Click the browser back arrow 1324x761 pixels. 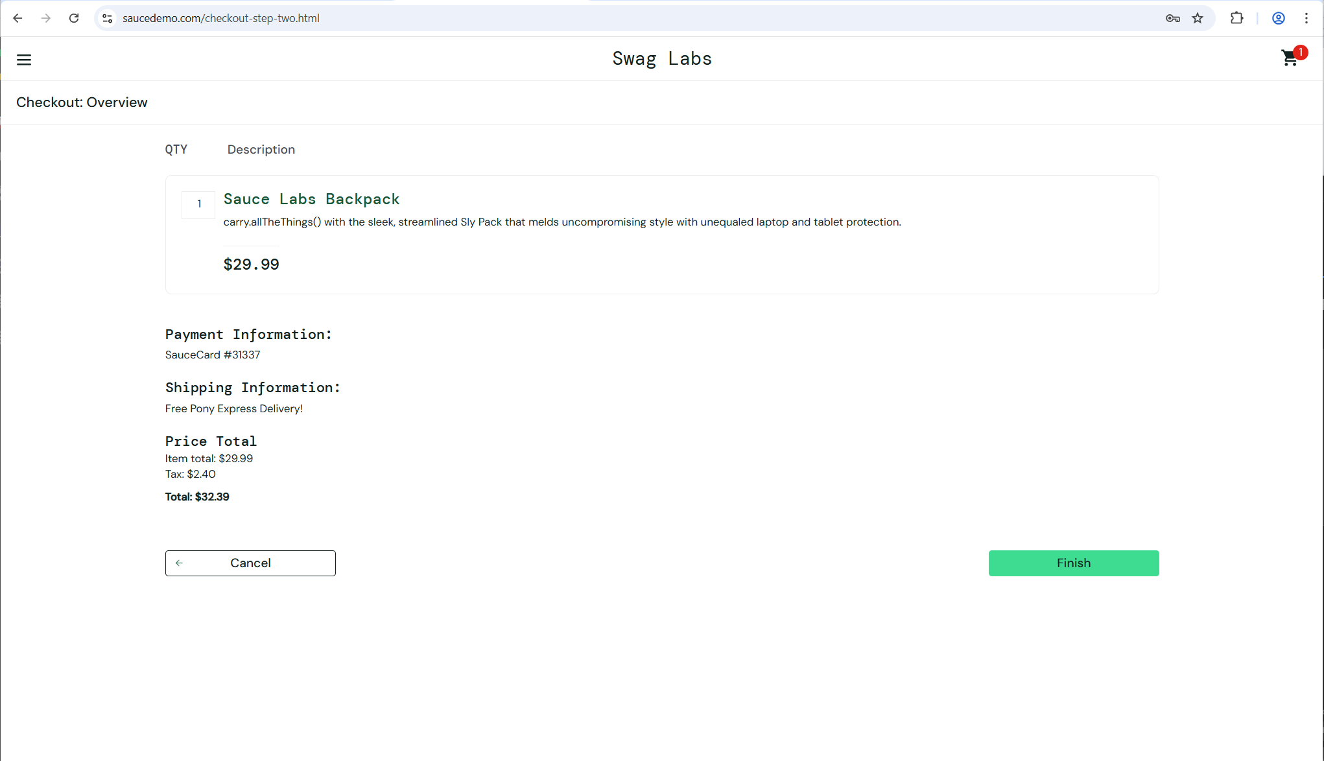click(x=18, y=18)
